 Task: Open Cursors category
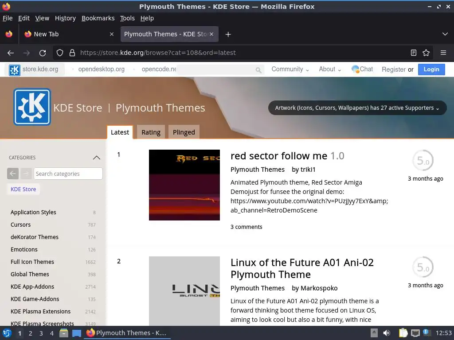click(20, 224)
